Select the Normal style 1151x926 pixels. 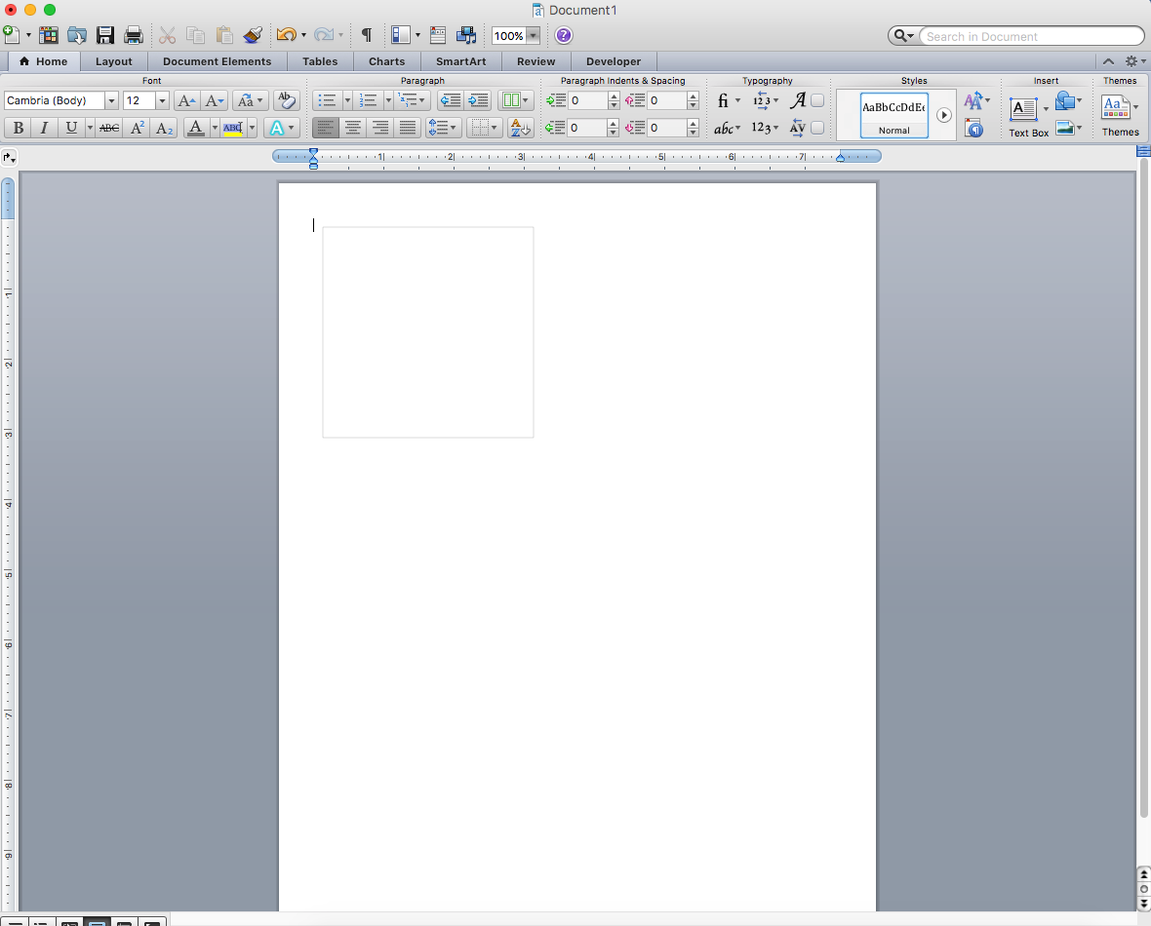(894, 115)
